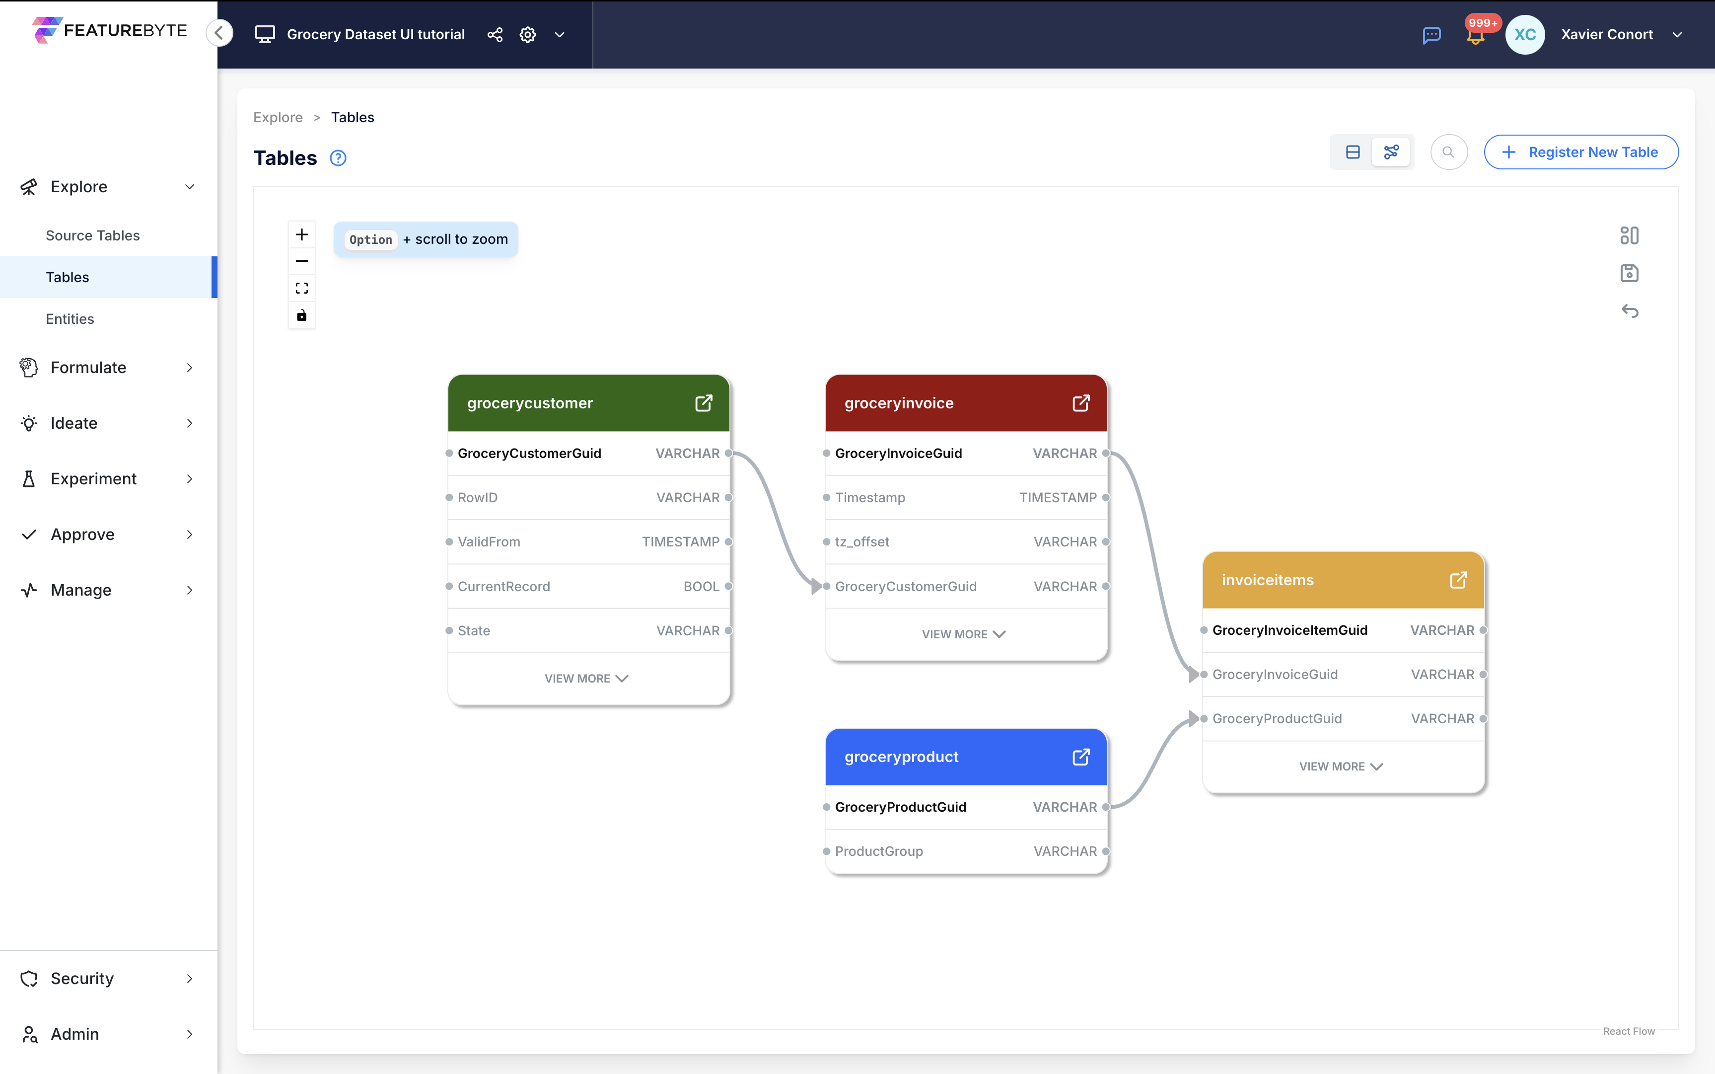Click GroceryInvoiceGuid row in invoiceitems
Screen dimensions: 1715x1074
pos(1343,674)
